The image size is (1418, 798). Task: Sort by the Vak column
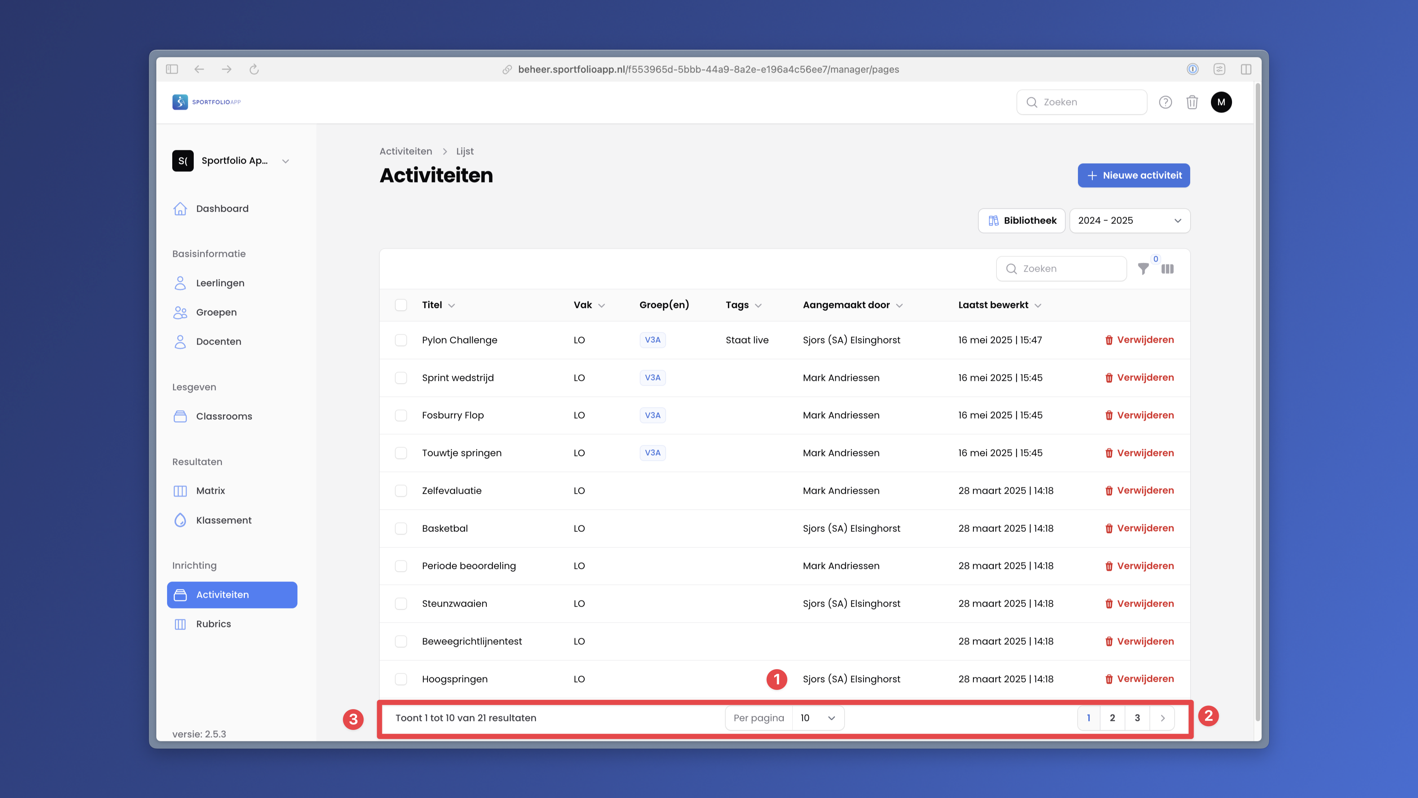(589, 305)
